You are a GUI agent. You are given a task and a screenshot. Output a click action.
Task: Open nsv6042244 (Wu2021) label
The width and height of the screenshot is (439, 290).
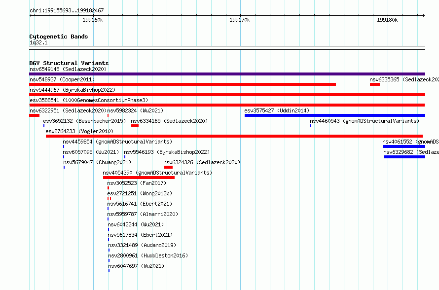[136, 224]
